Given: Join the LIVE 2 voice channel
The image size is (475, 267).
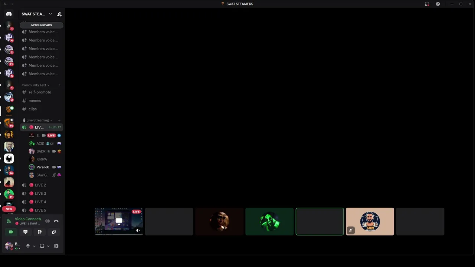Looking at the screenshot, I should [41, 185].
